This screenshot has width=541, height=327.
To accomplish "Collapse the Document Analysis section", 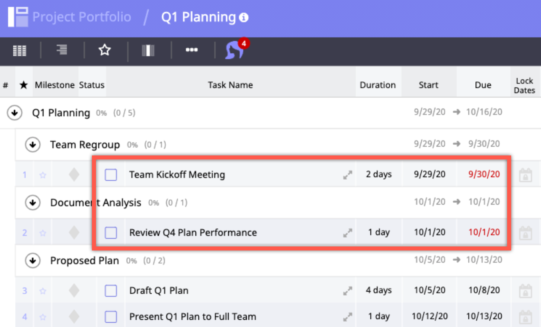I will point(32,203).
